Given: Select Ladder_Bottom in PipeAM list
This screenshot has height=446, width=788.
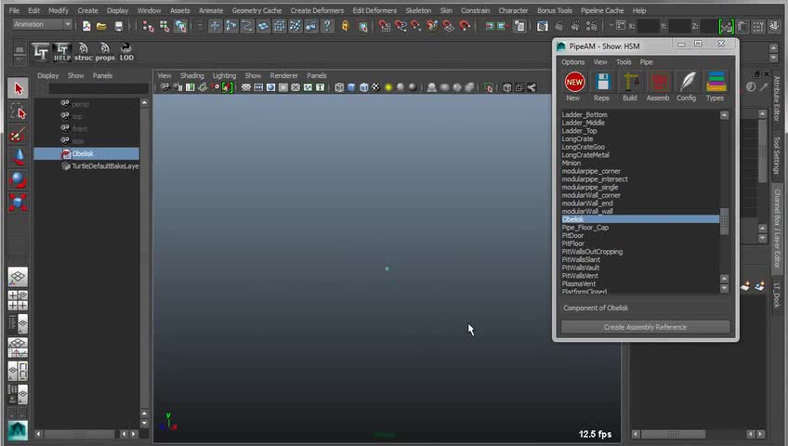Looking at the screenshot, I should [584, 114].
